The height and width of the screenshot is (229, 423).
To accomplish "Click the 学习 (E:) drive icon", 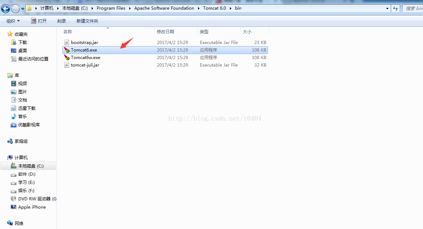I will click(x=14, y=183).
